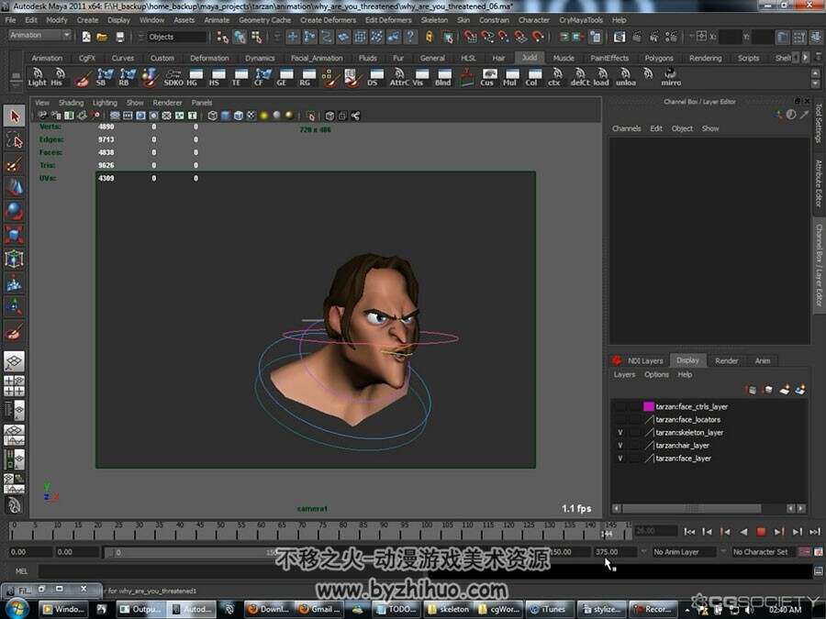
Task: Click magenta color swatch of face_ctrls_layer
Action: pos(649,406)
